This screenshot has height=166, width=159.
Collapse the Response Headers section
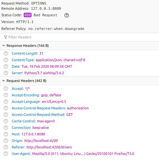[x=4, y=46]
